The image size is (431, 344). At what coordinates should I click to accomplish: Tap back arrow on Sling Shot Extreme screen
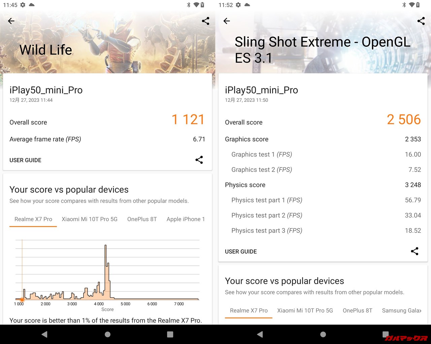[x=227, y=21]
